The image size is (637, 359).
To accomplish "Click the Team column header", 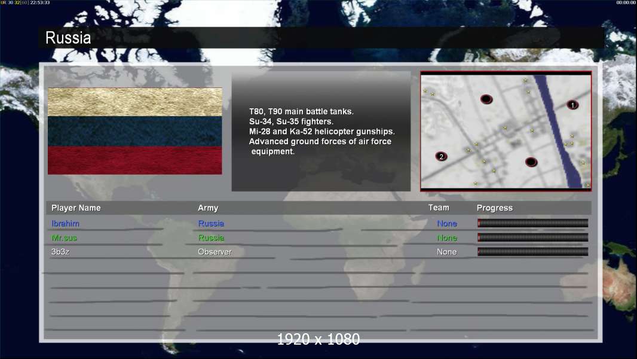I will click(439, 208).
